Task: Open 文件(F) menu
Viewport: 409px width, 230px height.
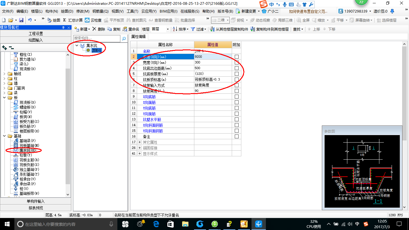Action: (8, 11)
